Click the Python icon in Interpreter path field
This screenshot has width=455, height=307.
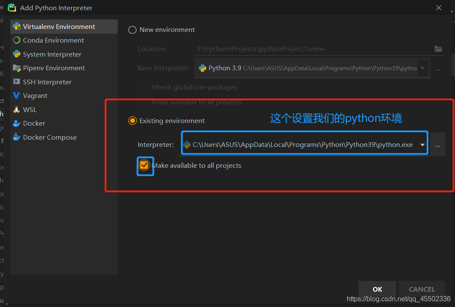(x=187, y=144)
